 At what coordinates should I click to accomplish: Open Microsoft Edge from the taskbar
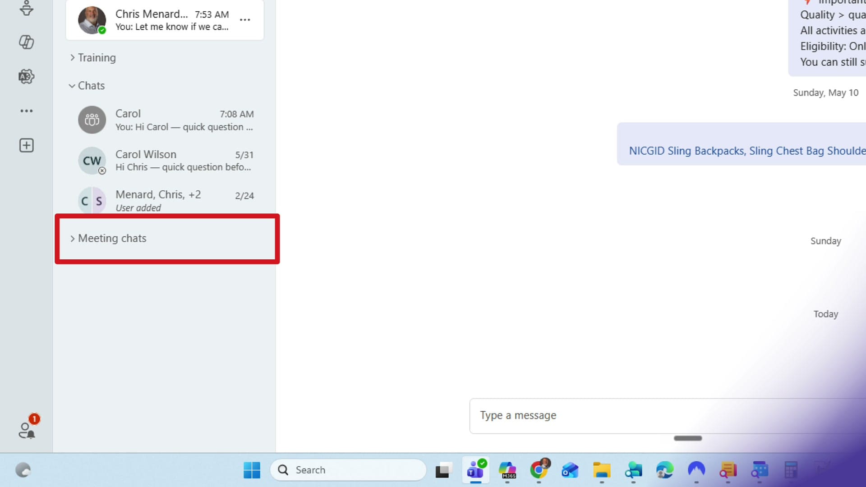coord(665,470)
